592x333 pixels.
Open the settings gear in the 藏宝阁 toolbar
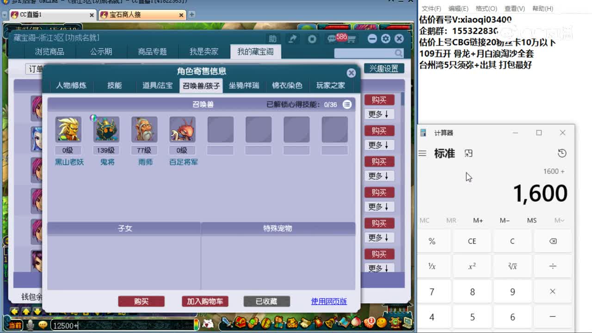coord(386,39)
